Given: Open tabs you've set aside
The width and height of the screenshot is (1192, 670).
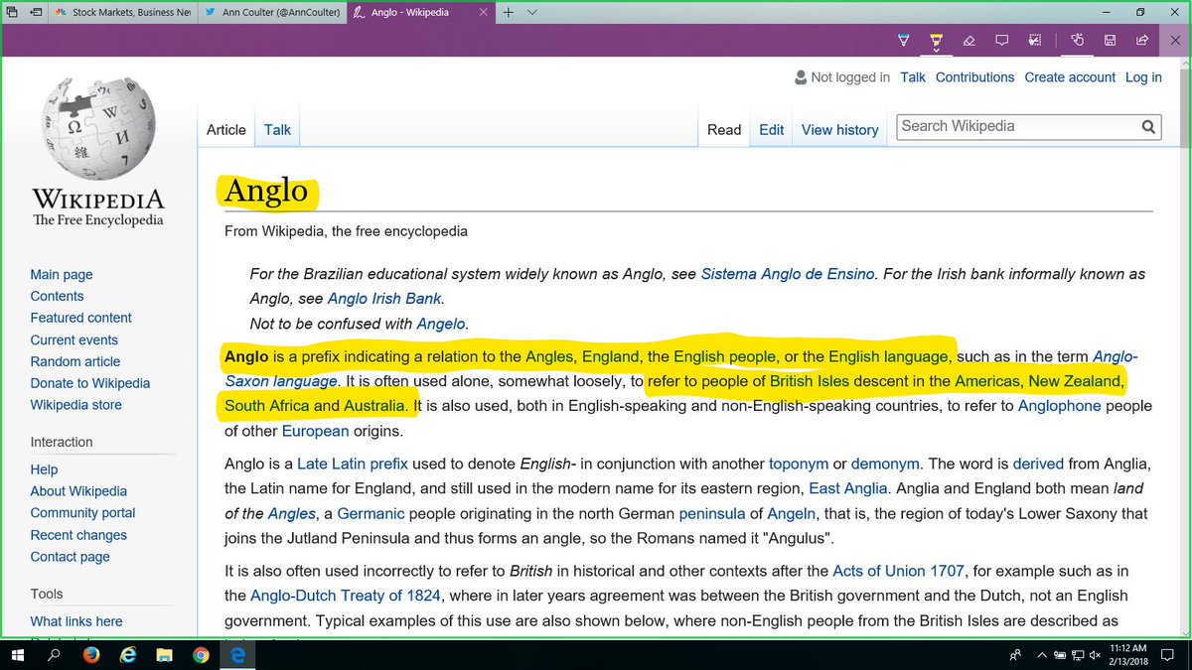Looking at the screenshot, I should 12,12.
